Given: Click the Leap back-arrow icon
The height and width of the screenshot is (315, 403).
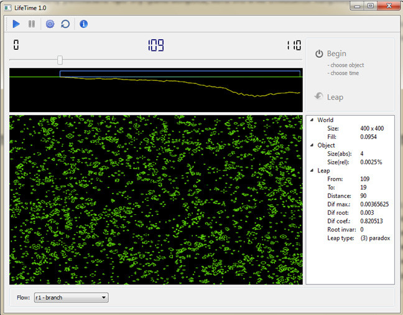Looking at the screenshot, I should [319, 96].
